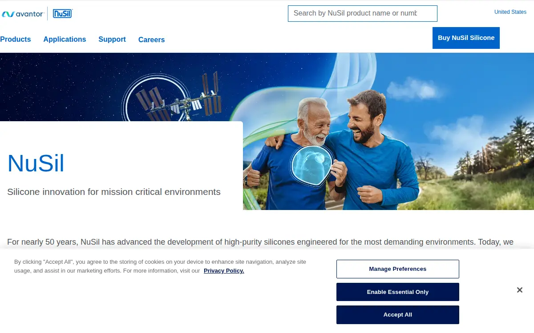Image resolution: width=534 pixels, height=333 pixels.
Task: Click the Buy NuSil Silicone button
Action: pos(466,38)
